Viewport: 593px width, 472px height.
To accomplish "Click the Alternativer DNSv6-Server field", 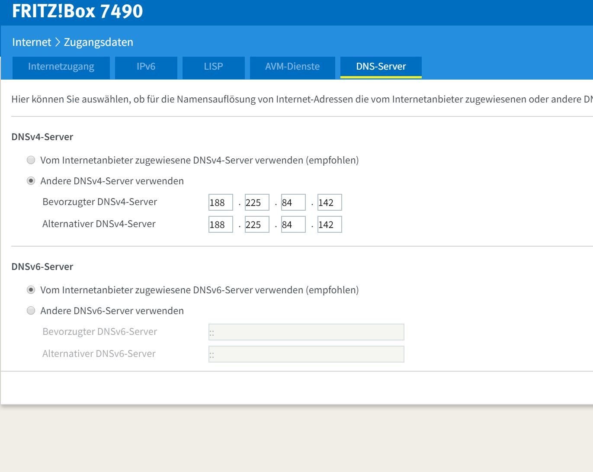I will coord(306,354).
